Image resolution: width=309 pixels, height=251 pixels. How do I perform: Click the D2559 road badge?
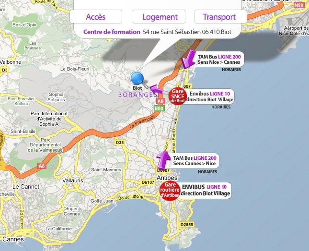tap(187, 225)
